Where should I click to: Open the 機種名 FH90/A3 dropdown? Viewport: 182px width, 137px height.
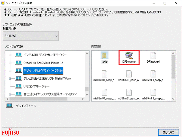(31, 36)
